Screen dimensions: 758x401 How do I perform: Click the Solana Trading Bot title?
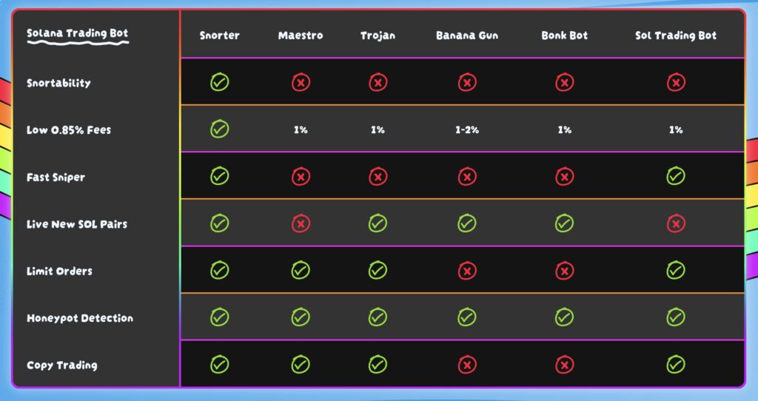pyautogui.click(x=77, y=34)
